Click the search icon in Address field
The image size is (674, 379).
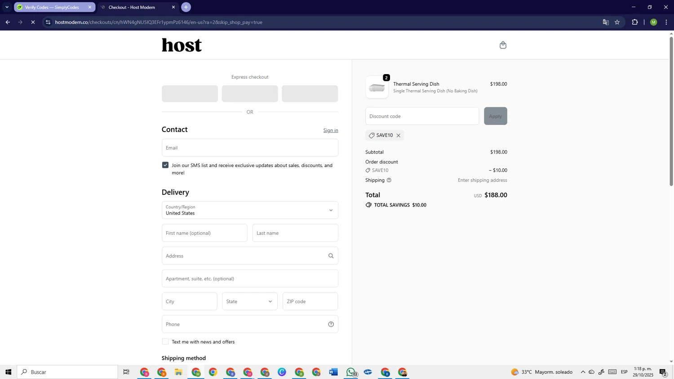(331, 256)
